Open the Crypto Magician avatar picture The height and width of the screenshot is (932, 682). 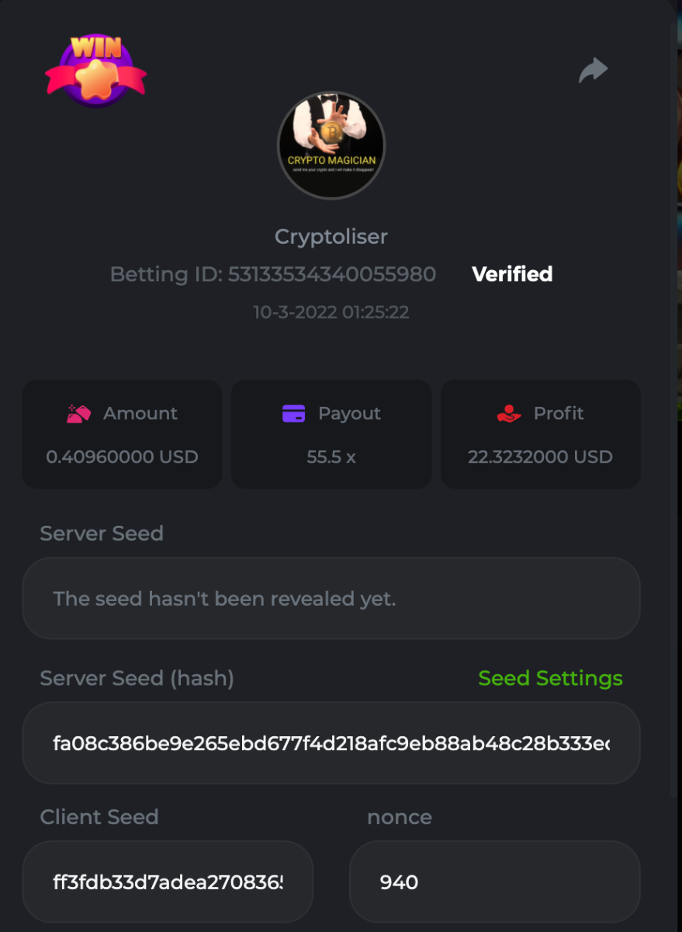(331, 145)
